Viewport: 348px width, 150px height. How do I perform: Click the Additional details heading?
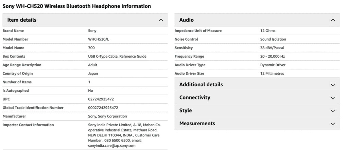201,85
